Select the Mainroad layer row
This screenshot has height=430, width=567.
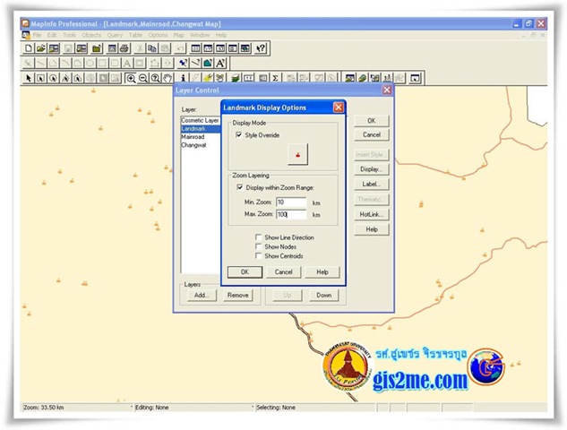point(201,137)
